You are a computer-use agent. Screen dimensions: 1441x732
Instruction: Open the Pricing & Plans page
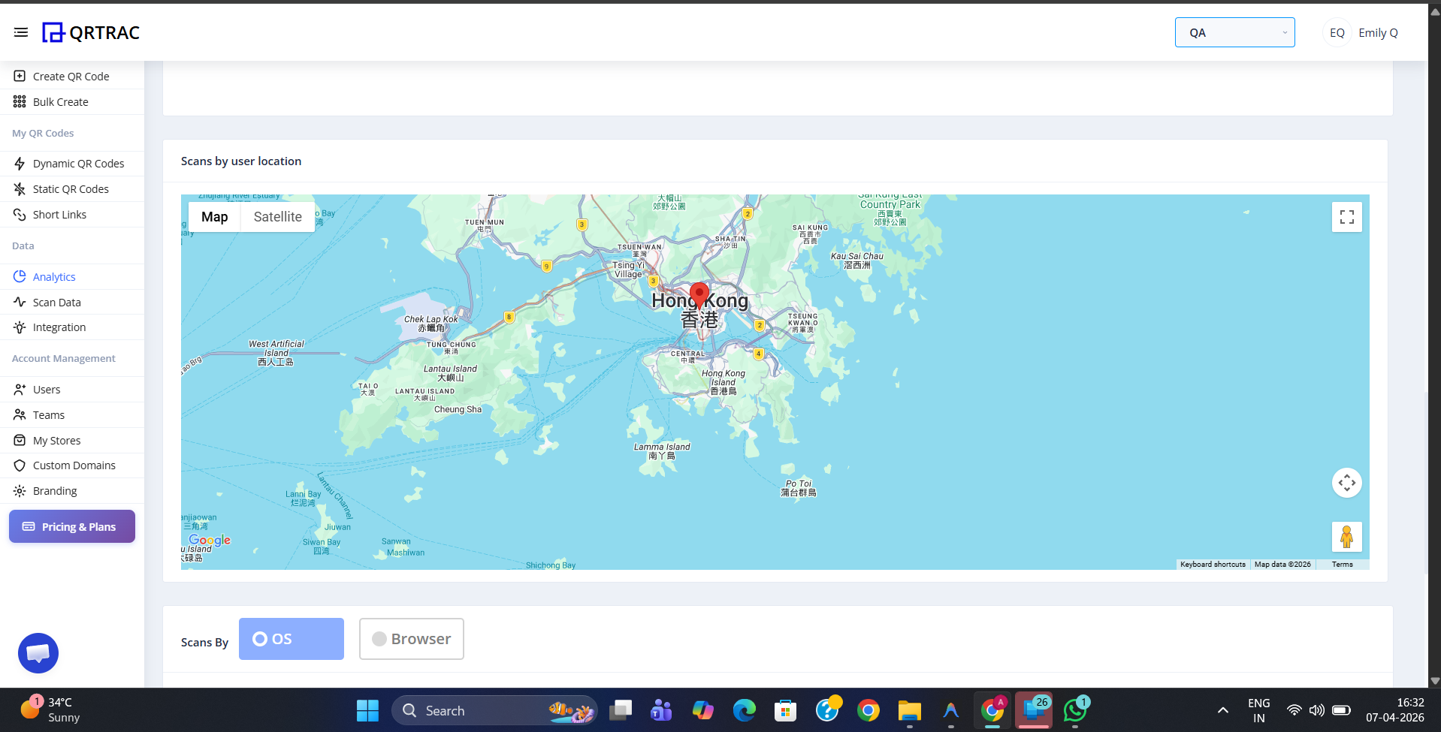(71, 526)
